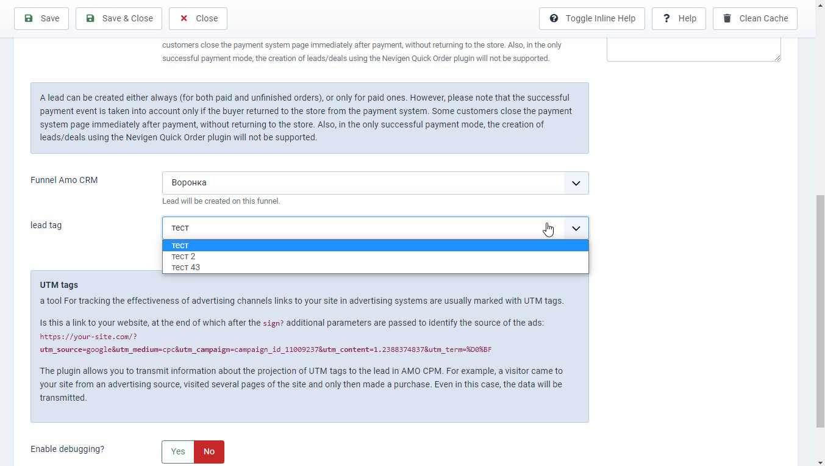This screenshot has height=466, width=825.
Task: Click the page vertical scrollbar thumb
Action: click(820, 311)
